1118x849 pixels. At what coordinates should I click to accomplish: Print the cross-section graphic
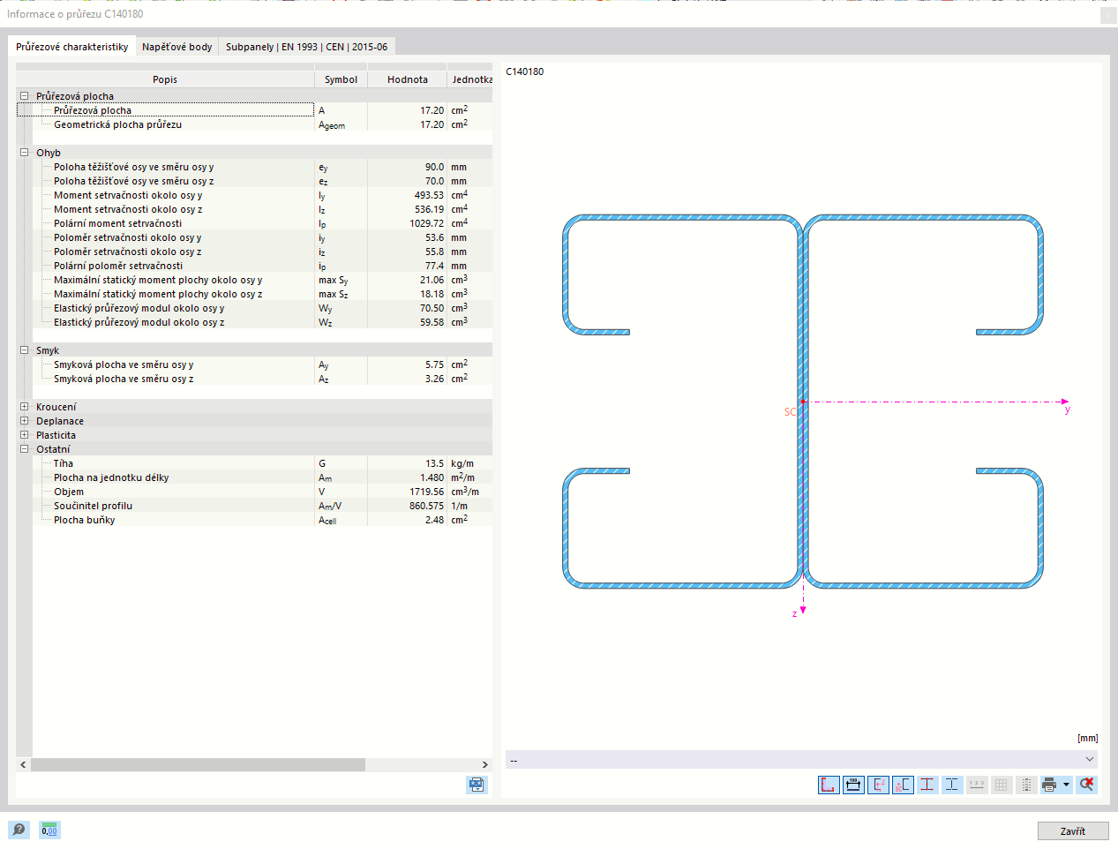coord(1049,785)
